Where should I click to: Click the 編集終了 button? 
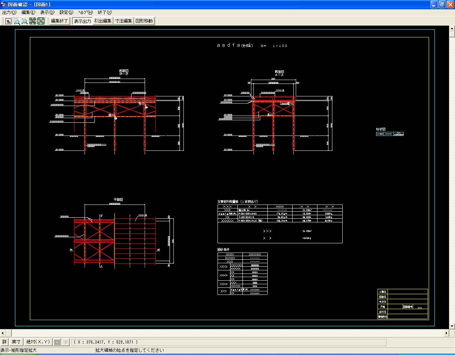tap(59, 21)
